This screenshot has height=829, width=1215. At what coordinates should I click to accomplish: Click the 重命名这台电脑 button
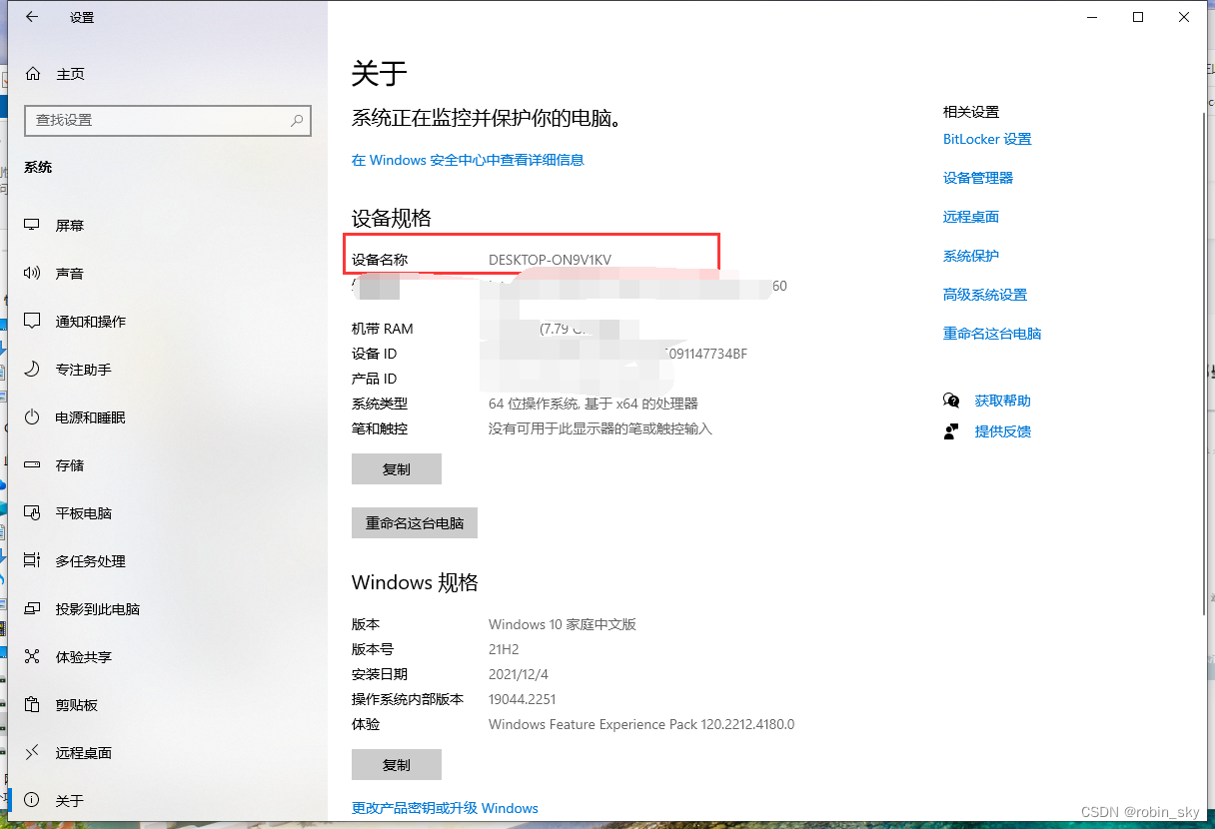pos(415,523)
